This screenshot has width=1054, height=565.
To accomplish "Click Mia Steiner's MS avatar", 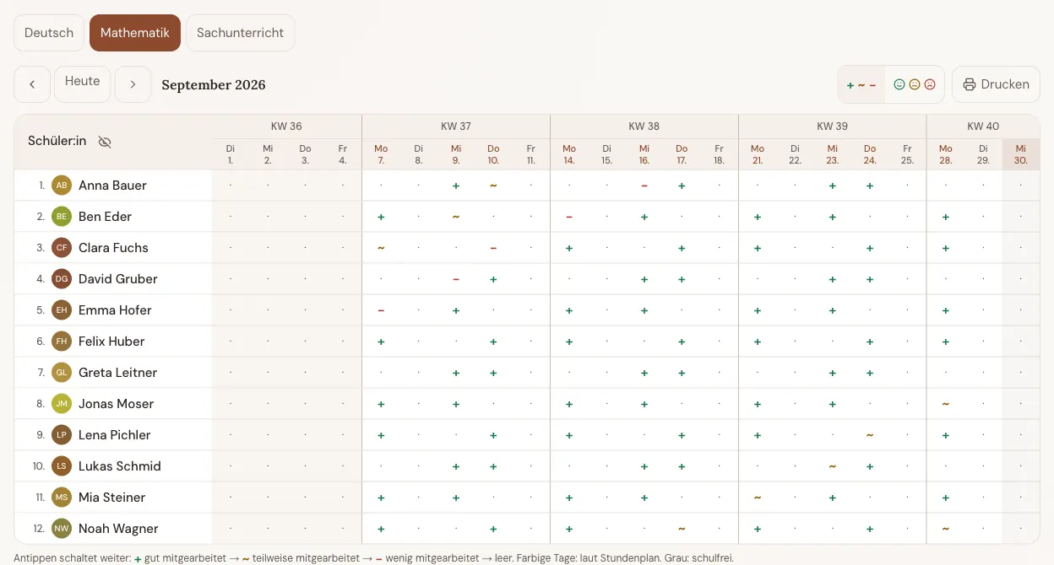I will tap(61, 498).
